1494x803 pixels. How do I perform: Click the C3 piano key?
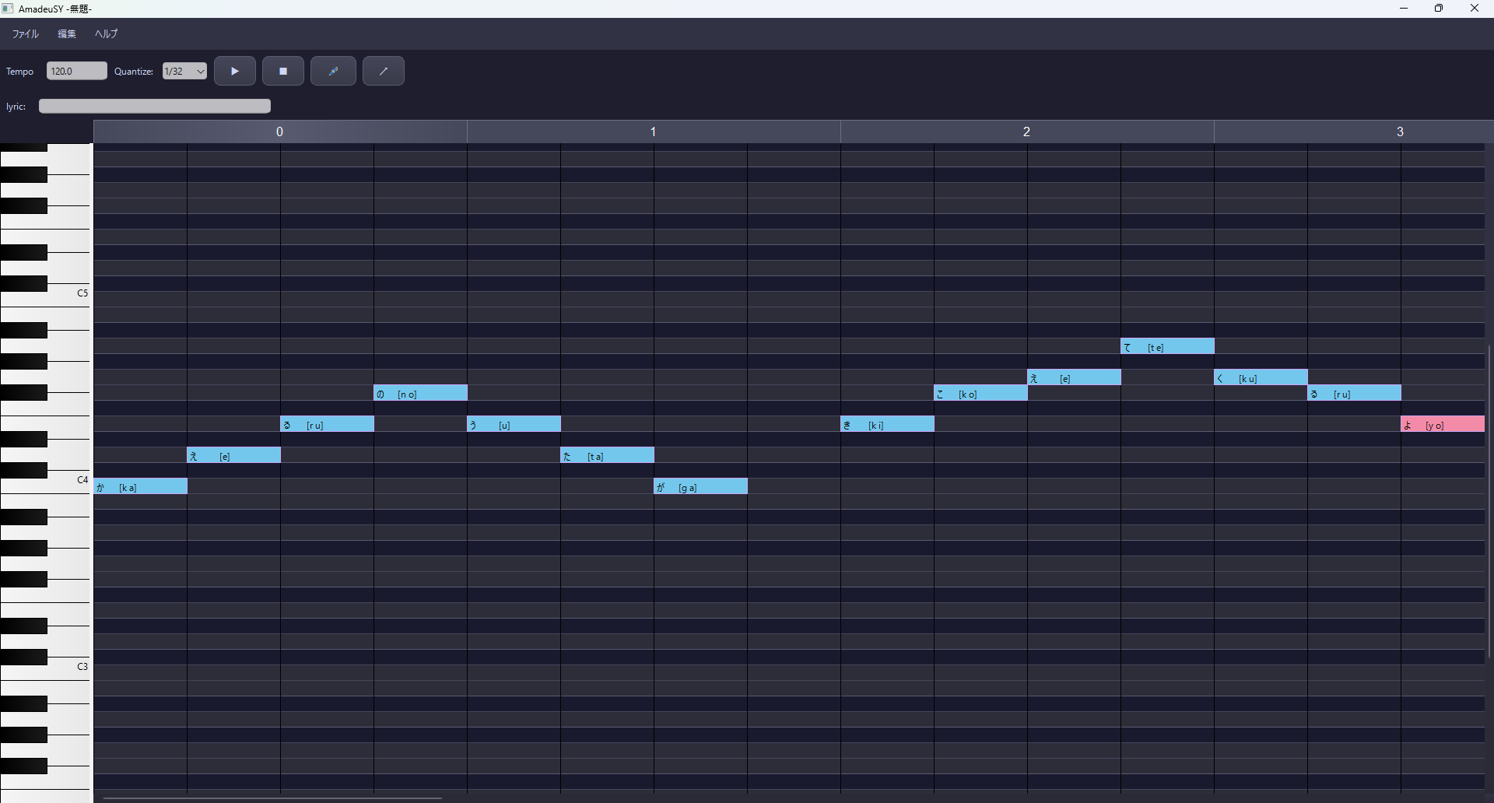pyautogui.click(x=70, y=667)
